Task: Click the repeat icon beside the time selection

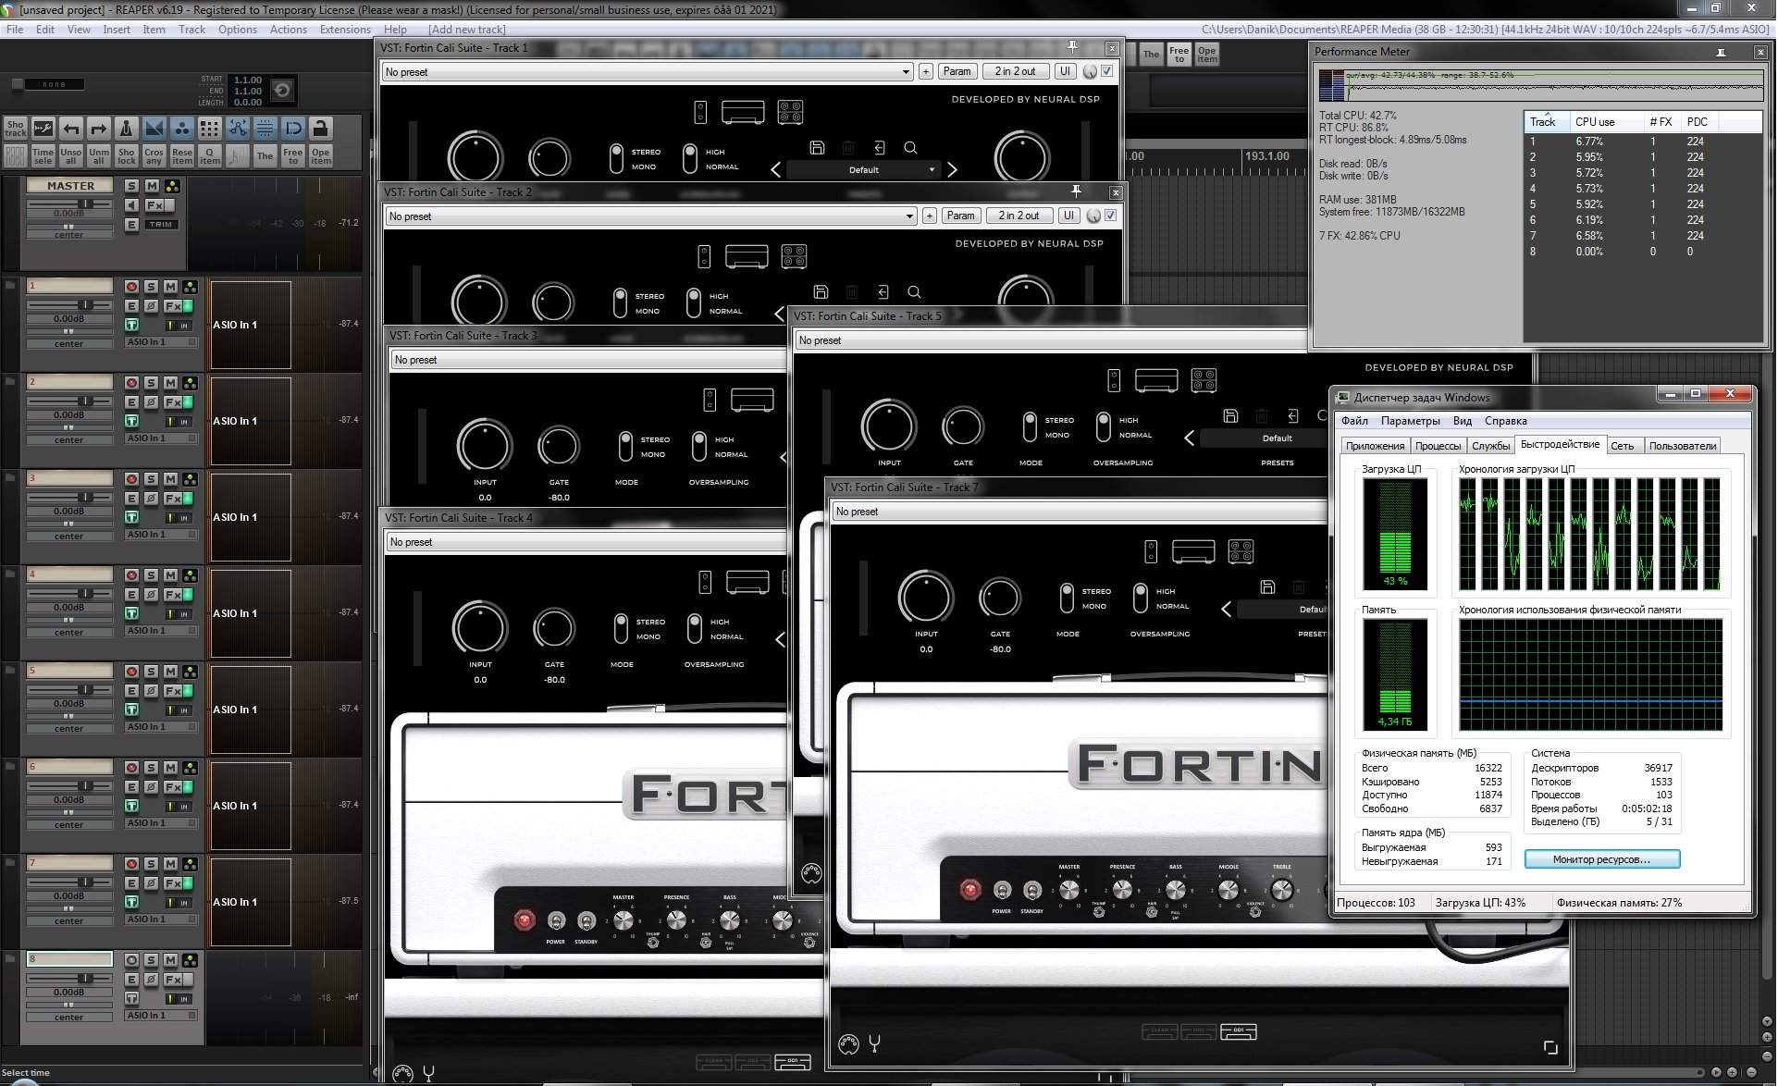Action: tap(282, 90)
